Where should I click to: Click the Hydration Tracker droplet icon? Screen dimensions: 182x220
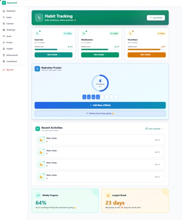point(37,69)
